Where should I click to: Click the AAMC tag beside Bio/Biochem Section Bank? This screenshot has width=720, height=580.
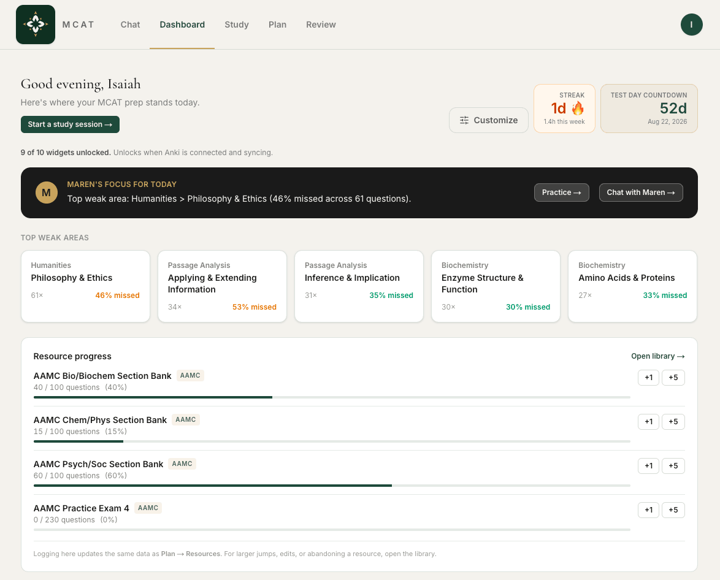click(x=190, y=376)
